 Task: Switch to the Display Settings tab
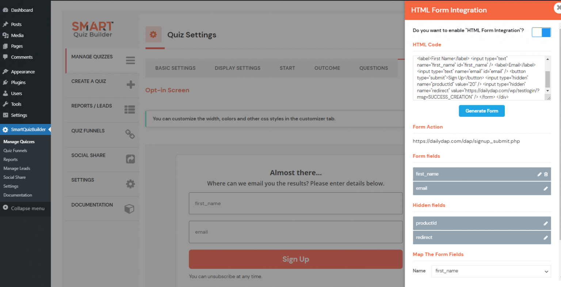point(237,68)
